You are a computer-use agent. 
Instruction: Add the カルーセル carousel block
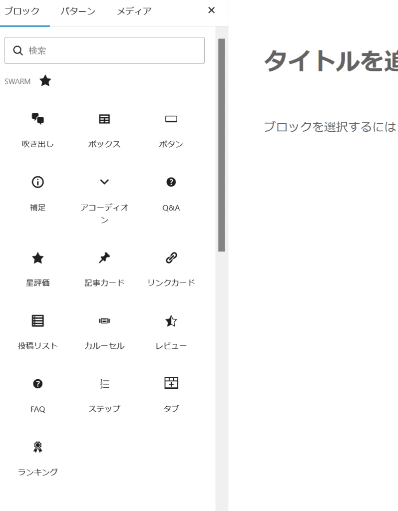coord(104,332)
